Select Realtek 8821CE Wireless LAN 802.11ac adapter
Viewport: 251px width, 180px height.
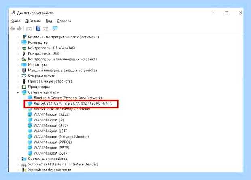tap(73, 104)
